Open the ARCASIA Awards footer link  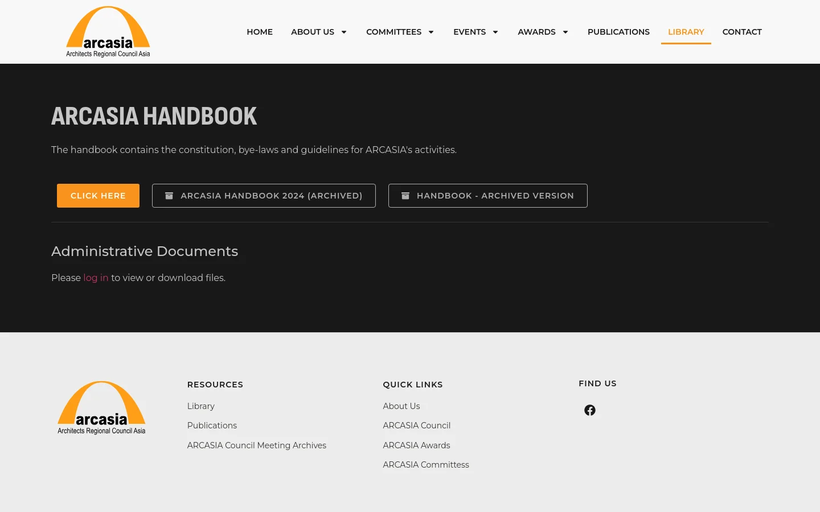417,445
